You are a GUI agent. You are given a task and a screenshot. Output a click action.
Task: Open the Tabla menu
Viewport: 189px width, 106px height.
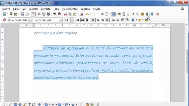[56, 9]
